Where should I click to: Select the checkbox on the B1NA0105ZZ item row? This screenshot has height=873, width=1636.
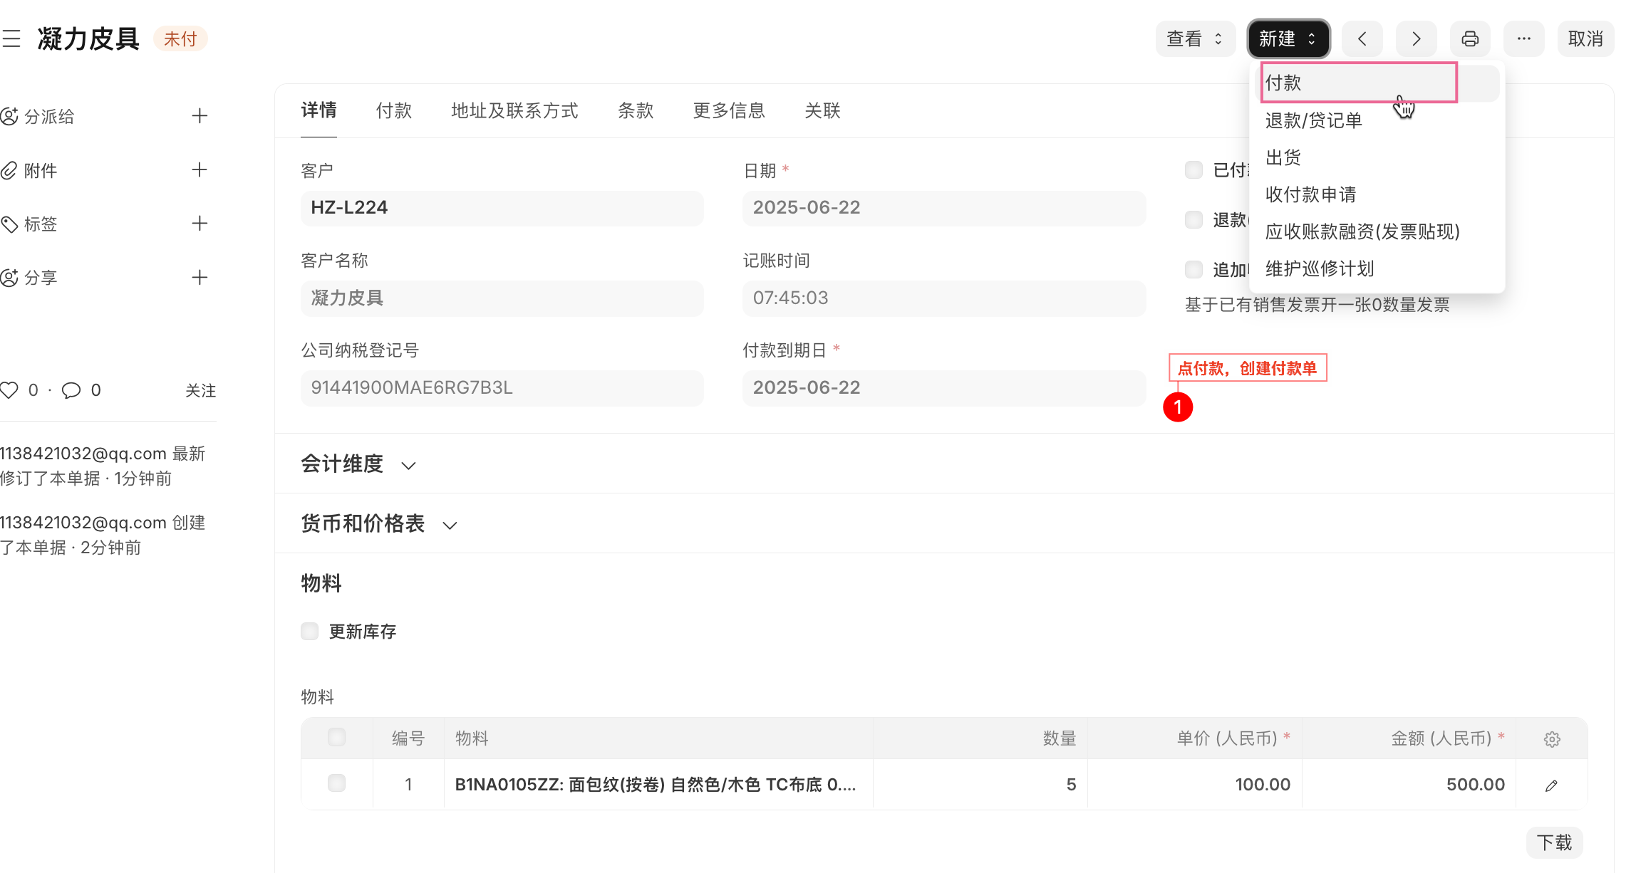point(336,783)
